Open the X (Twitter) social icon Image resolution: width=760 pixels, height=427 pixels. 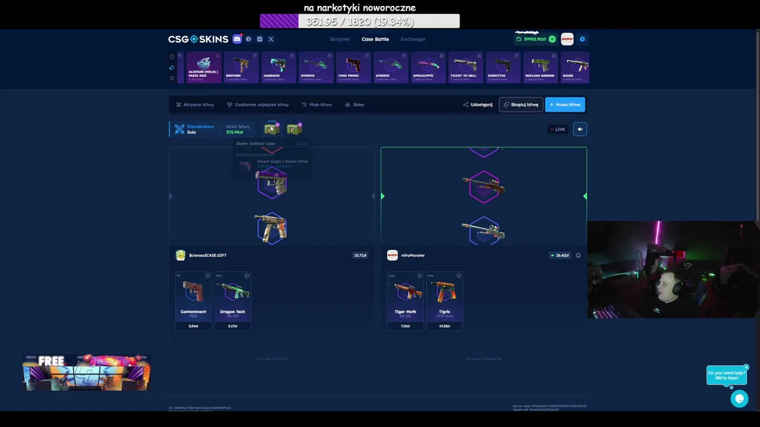pyautogui.click(x=271, y=39)
